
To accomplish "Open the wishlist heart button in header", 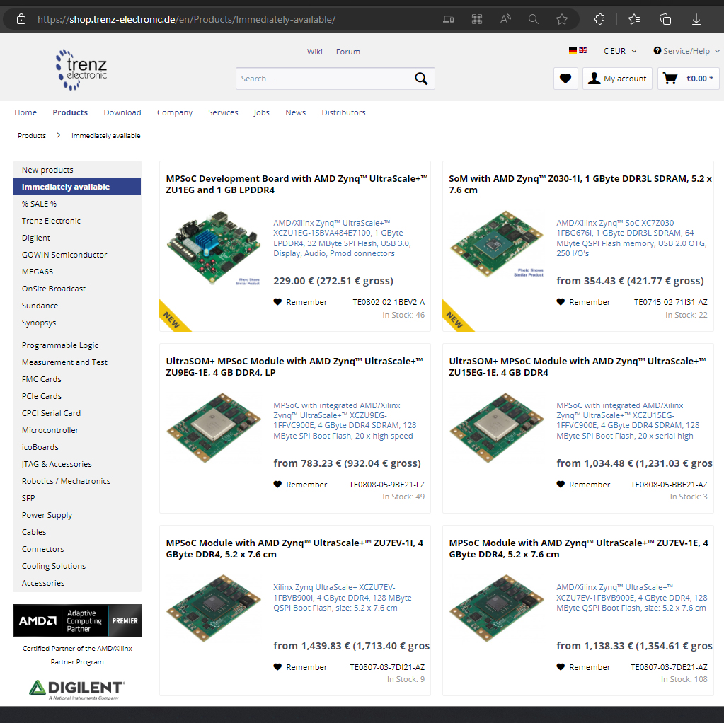I will [x=565, y=79].
